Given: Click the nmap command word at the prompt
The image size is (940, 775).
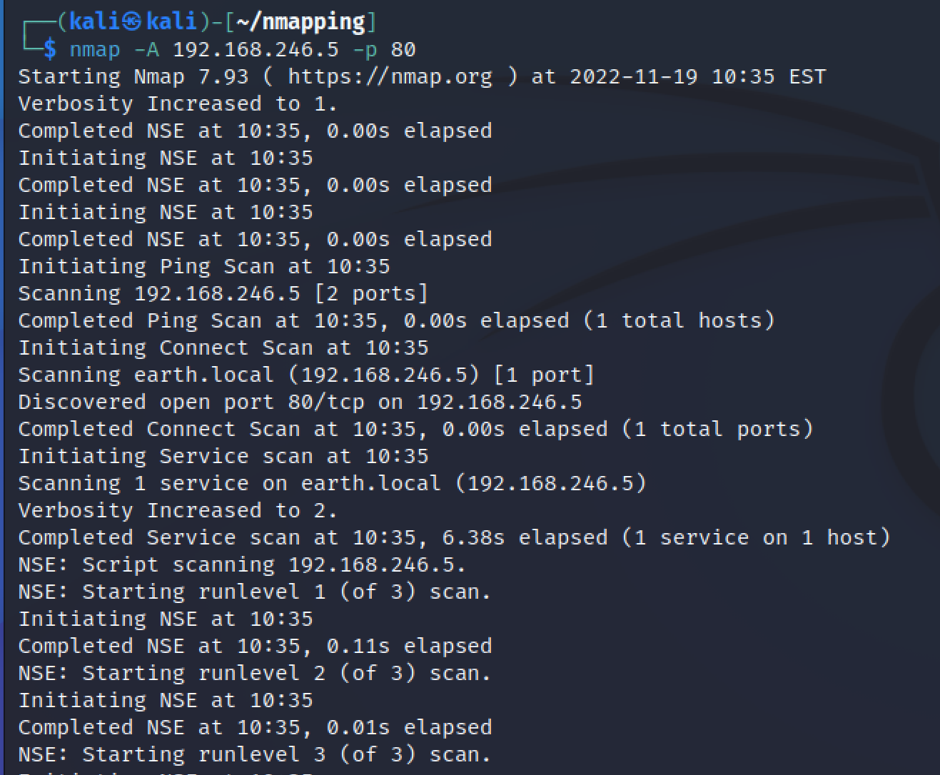Looking at the screenshot, I should tap(95, 49).
